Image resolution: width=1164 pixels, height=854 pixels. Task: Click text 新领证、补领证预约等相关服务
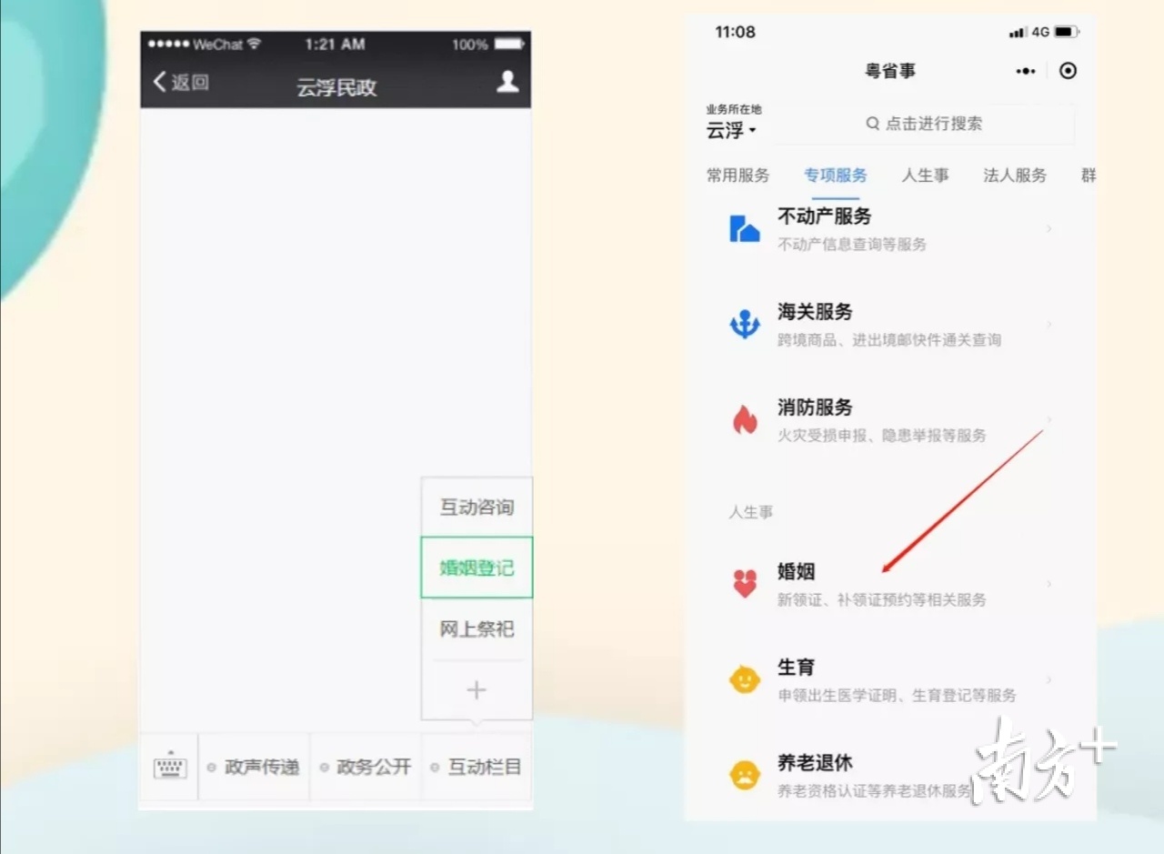(882, 600)
